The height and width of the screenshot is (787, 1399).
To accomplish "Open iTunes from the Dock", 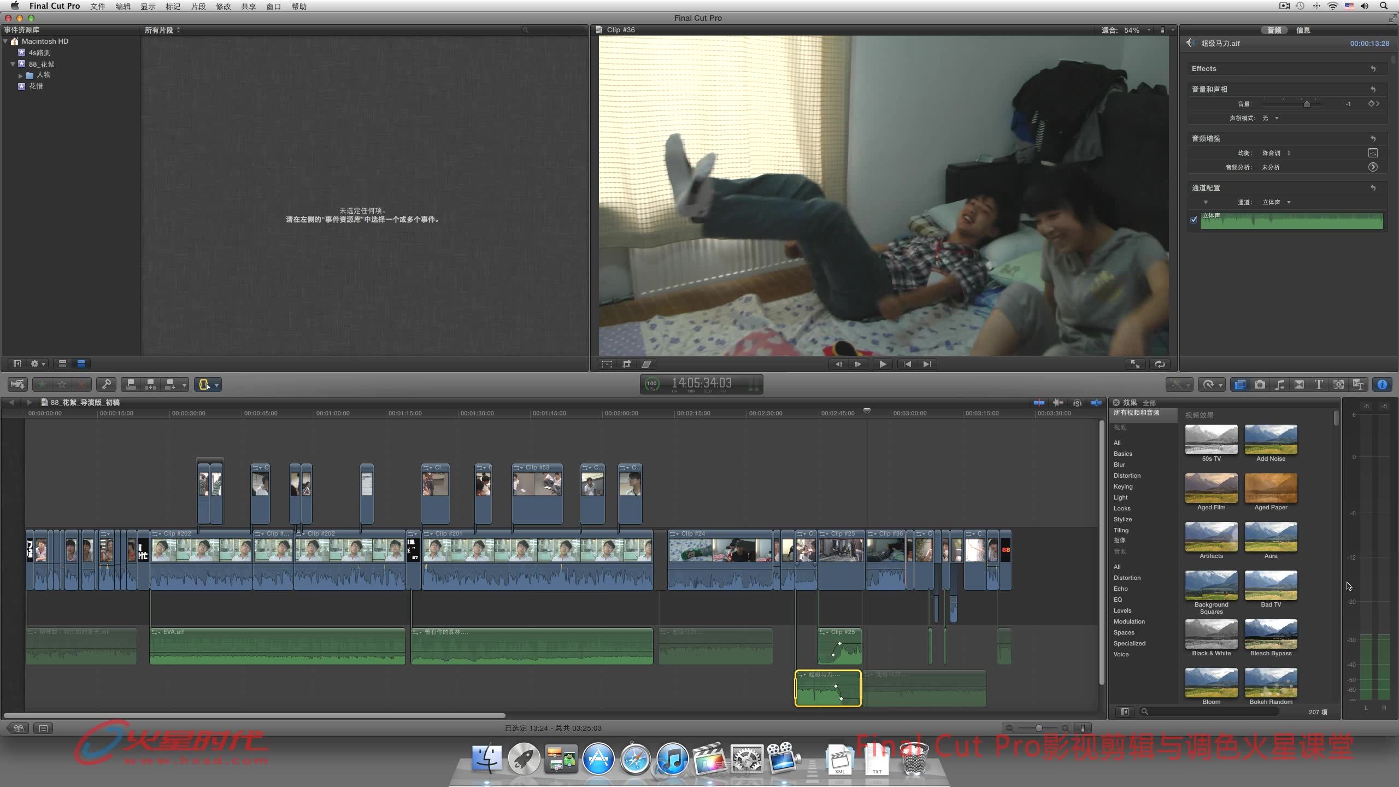I will click(x=672, y=759).
